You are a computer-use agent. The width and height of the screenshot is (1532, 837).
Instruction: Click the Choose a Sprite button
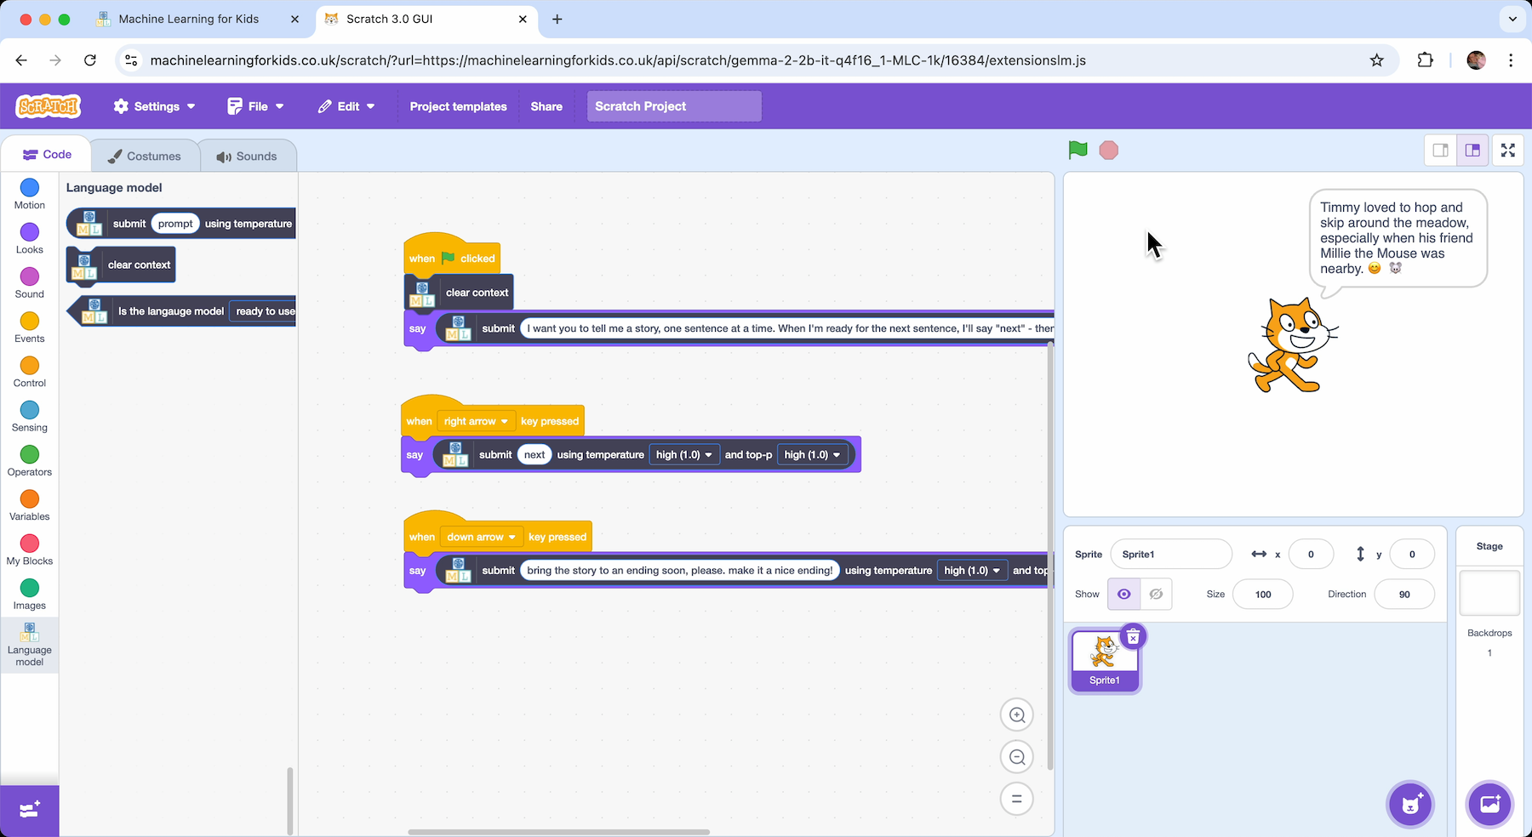click(1410, 804)
